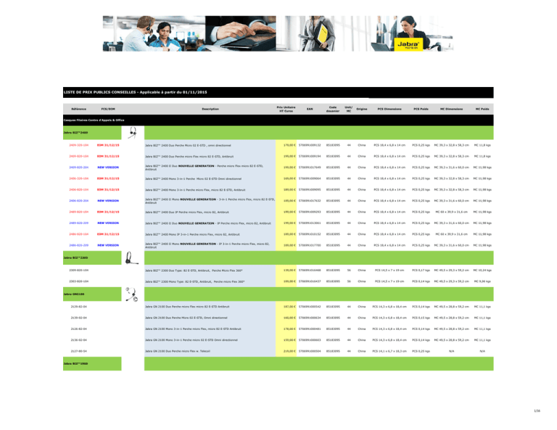
Task: Click the 219,00 € price in the 2127-80-54 row
Action: tap(289, 351)
